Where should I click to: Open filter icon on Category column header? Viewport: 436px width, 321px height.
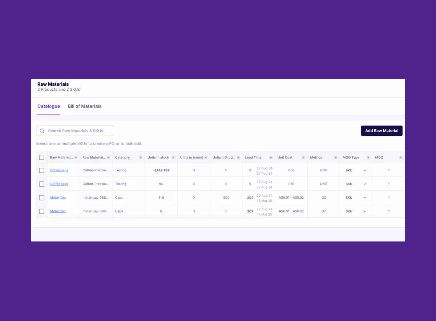[x=141, y=158]
